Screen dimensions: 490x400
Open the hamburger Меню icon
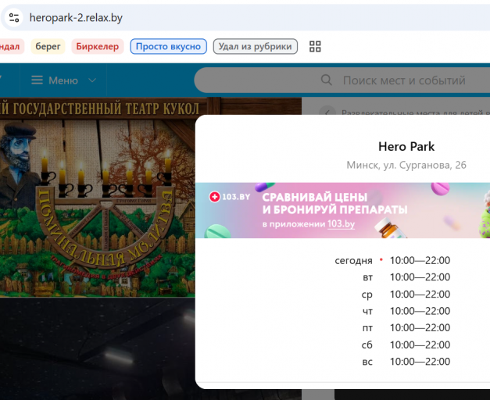37,80
